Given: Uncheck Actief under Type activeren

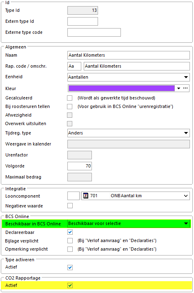Looking at the screenshot, I should pyautogui.click(x=70, y=267).
